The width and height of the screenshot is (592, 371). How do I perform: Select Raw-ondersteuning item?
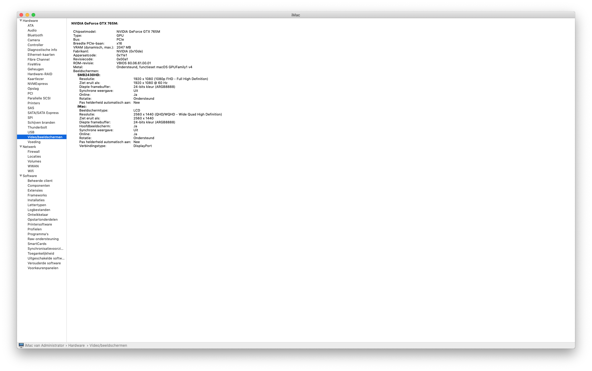point(43,239)
